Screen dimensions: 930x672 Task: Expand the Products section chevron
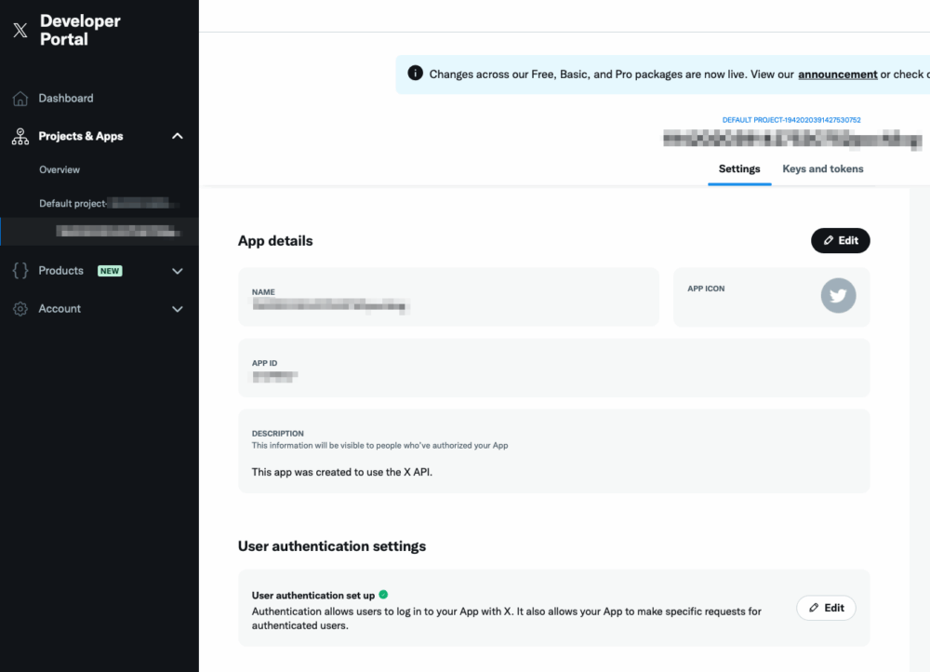click(178, 271)
